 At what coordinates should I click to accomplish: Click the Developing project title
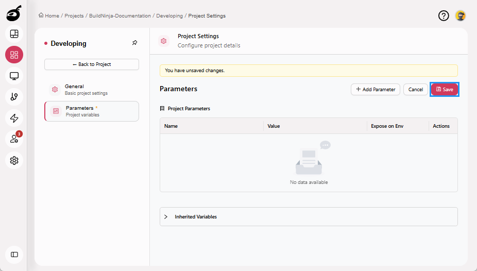[69, 43]
